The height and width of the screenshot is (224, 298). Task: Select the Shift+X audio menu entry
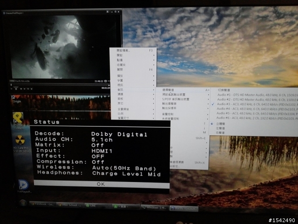click(189, 162)
